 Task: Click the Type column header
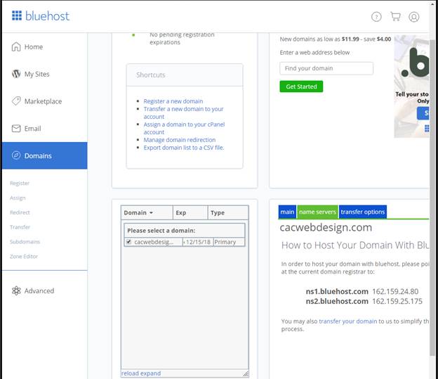click(x=228, y=213)
